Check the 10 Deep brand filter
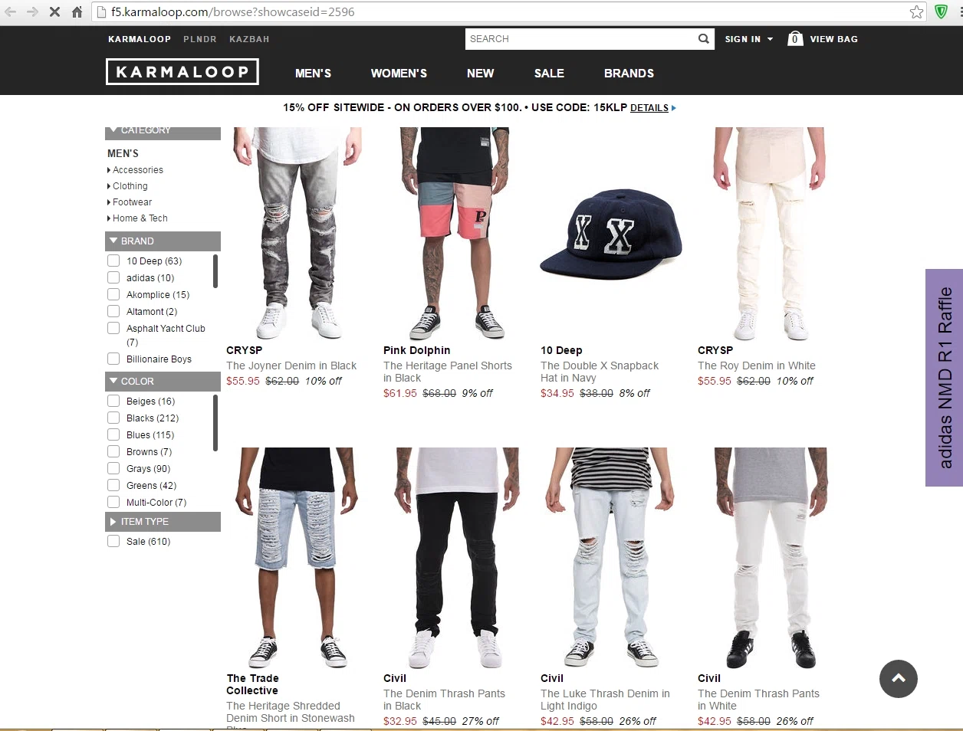The image size is (963, 731). [x=113, y=261]
